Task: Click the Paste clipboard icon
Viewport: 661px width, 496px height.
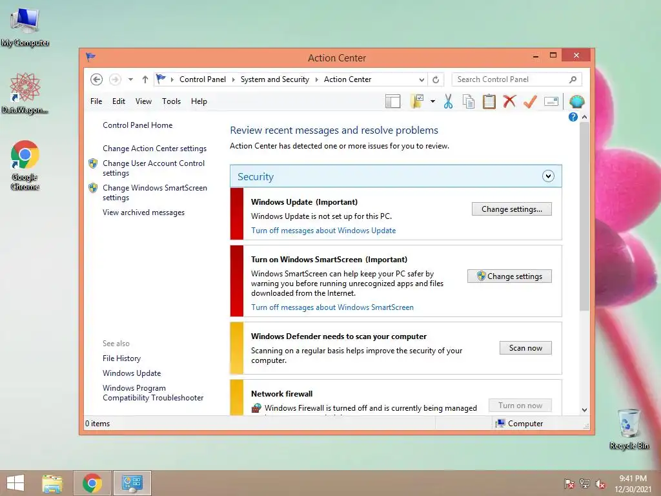Action: point(489,101)
